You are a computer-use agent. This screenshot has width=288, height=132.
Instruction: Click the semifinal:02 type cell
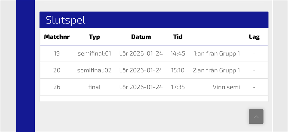tap(94, 70)
